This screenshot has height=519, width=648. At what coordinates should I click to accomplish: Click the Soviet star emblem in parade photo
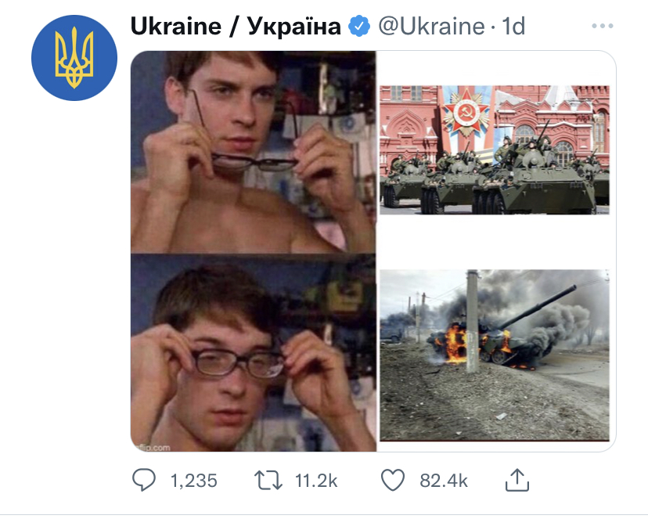point(466,111)
